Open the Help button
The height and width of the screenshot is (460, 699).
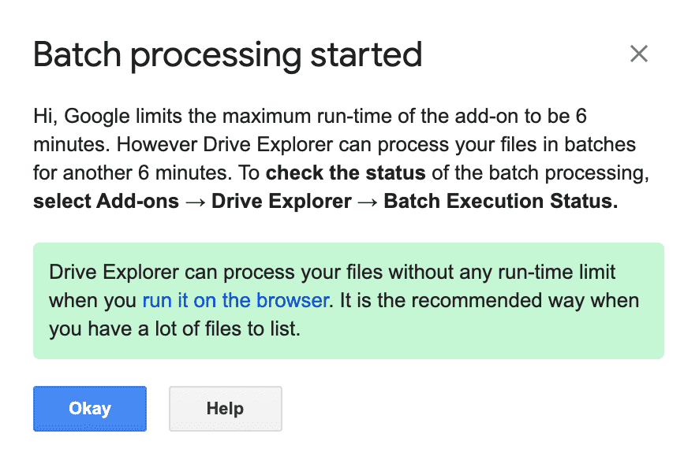tap(225, 408)
